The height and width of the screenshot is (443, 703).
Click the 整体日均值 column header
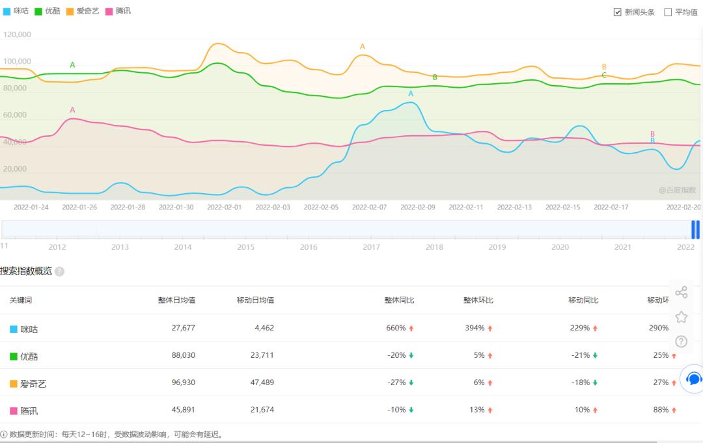coord(176,301)
